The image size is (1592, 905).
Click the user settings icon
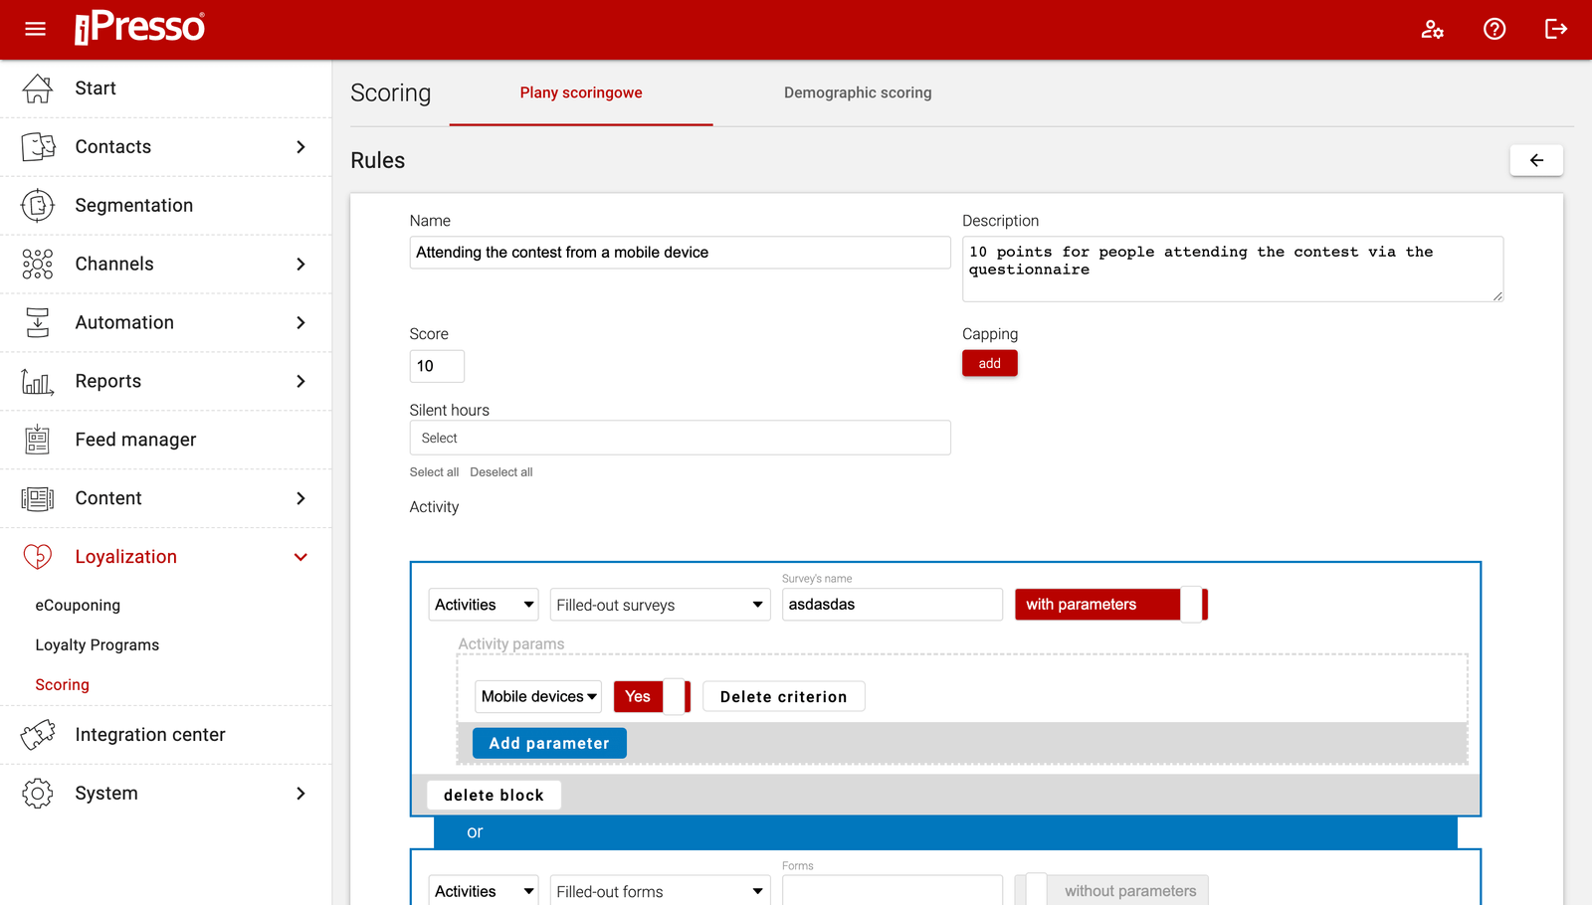1432,29
